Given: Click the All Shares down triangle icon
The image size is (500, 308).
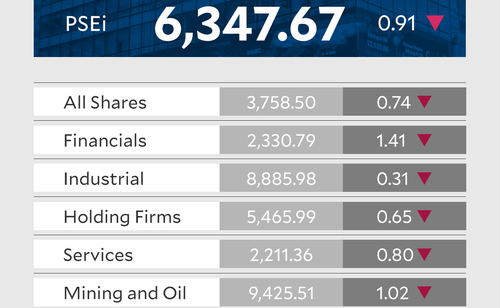Looking at the screenshot, I should (x=424, y=102).
